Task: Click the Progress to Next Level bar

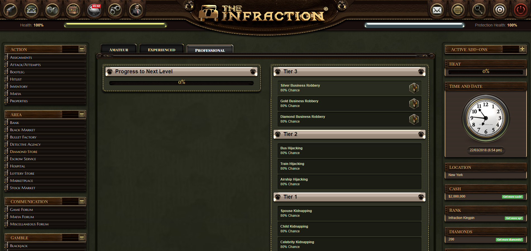Action: click(x=181, y=83)
